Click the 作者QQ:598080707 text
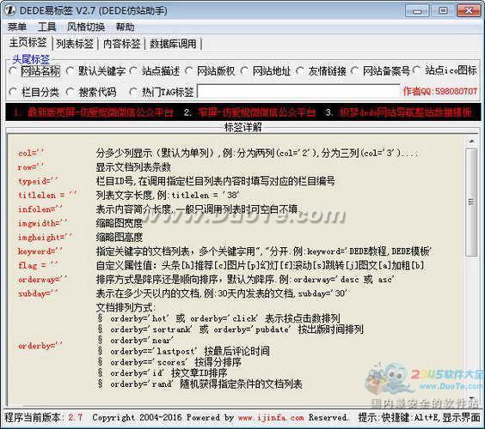Image resolution: width=485 pixels, height=429 pixels. (440, 91)
